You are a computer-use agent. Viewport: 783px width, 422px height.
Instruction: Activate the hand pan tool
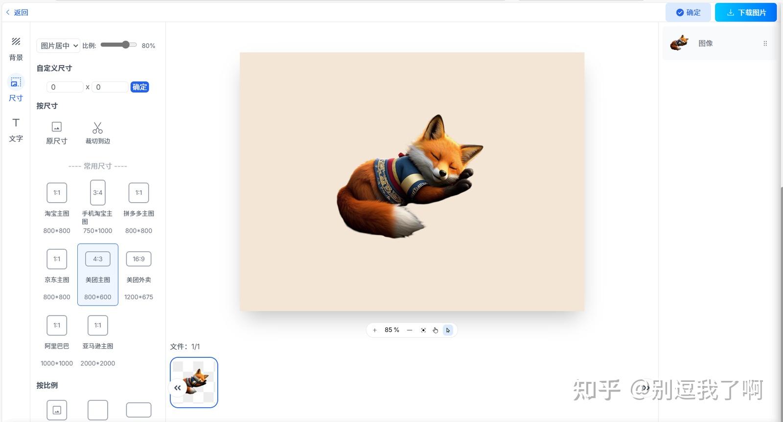(x=436, y=330)
